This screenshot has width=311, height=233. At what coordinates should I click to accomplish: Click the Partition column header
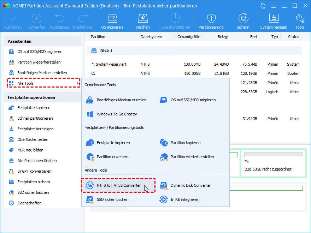point(98,37)
